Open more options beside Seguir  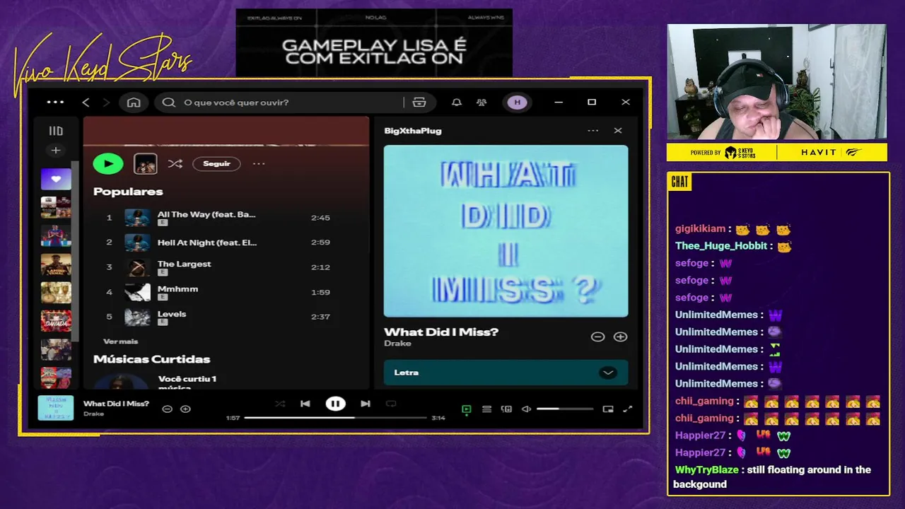tap(259, 163)
